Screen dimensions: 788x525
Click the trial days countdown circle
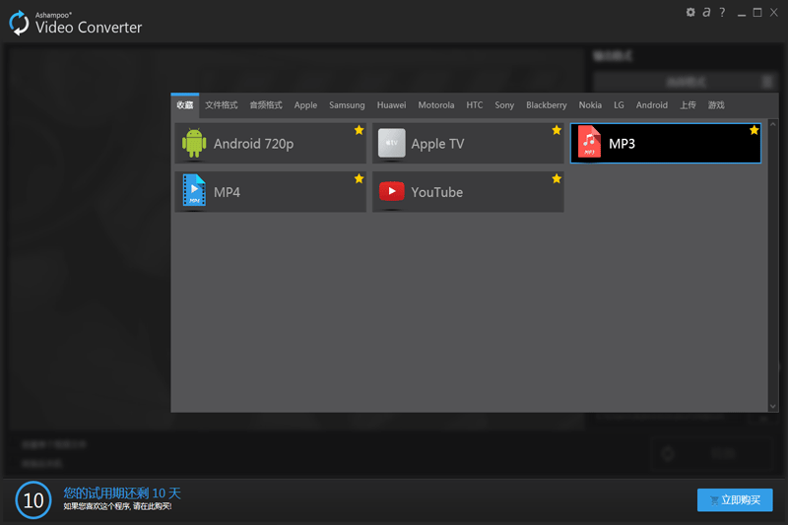click(x=33, y=499)
